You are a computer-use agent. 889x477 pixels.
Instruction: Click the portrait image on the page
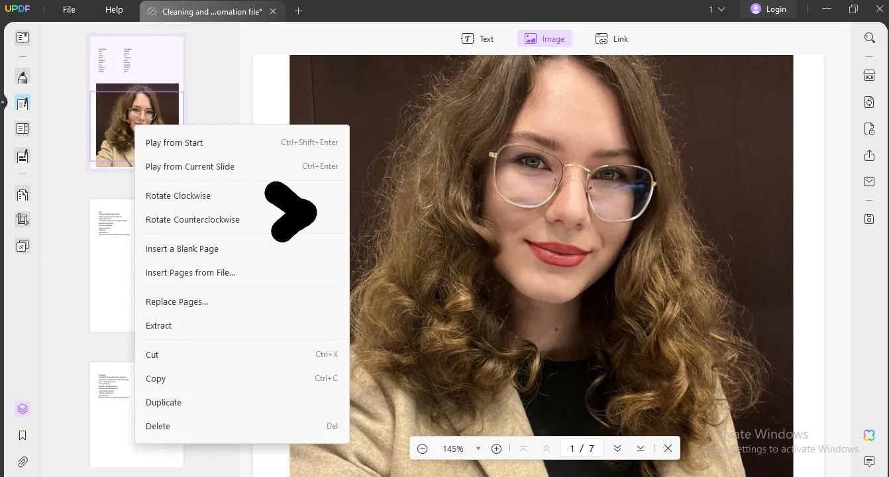(x=541, y=265)
